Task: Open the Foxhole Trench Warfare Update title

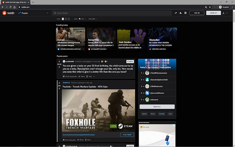Action: coord(85,87)
